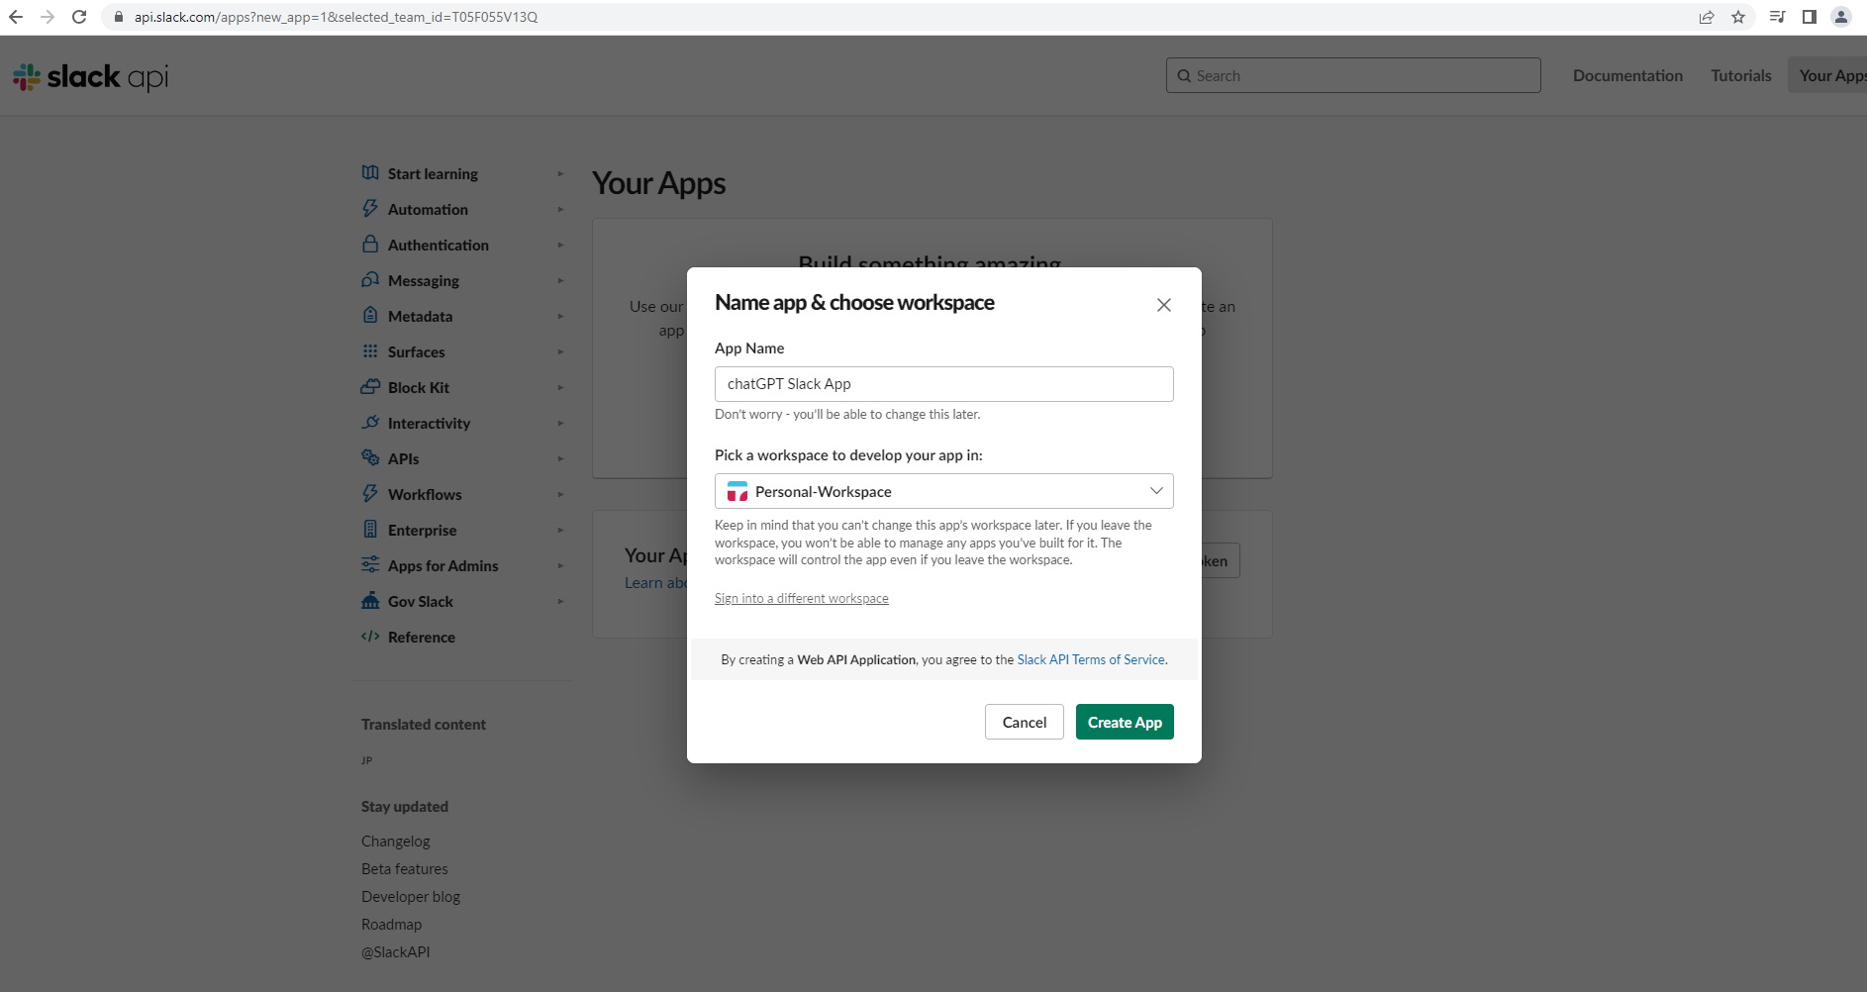Bookmark this page with star icon
The height and width of the screenshot is (992, 1867).
click(x=1738, y=17)
